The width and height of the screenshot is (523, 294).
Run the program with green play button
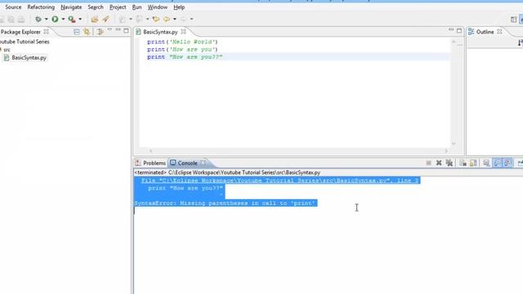pyautogui.click(x=55, y=19)
